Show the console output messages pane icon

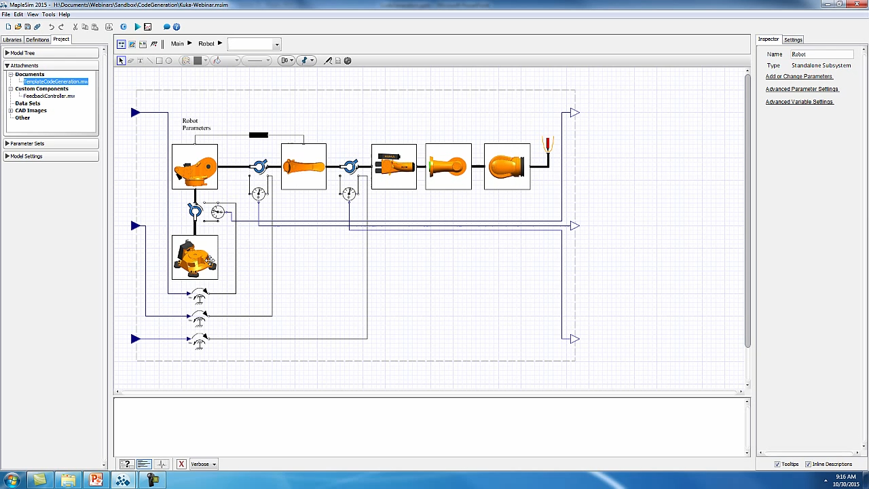pos(144,464)
